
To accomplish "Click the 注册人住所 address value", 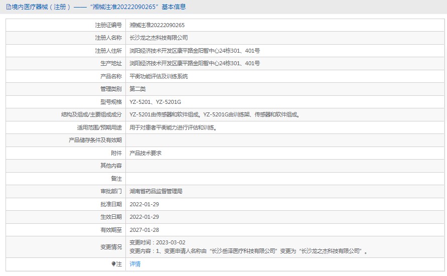I will click(195, 51).
